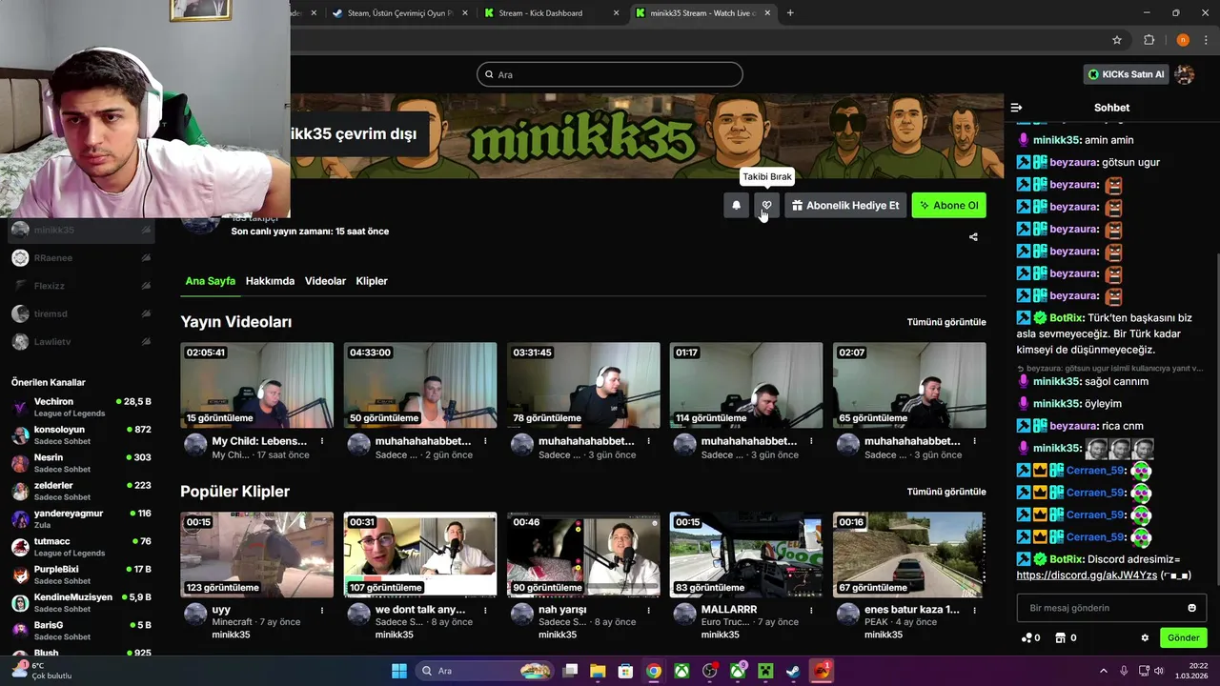
Task: Open three-dot menu for uyy clip
Action: pos(322,610)
